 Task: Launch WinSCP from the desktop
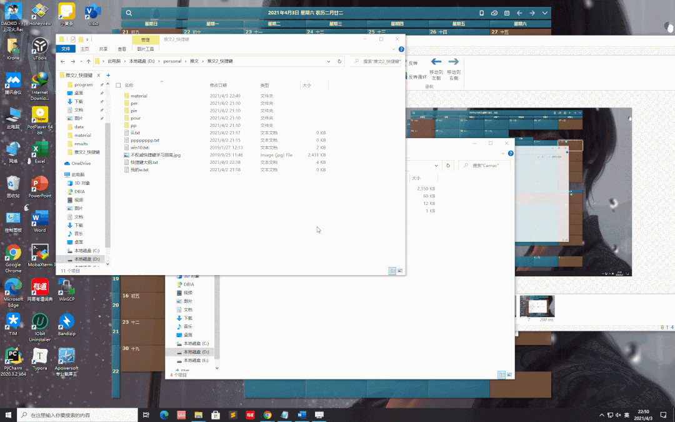tap(67, 290)
